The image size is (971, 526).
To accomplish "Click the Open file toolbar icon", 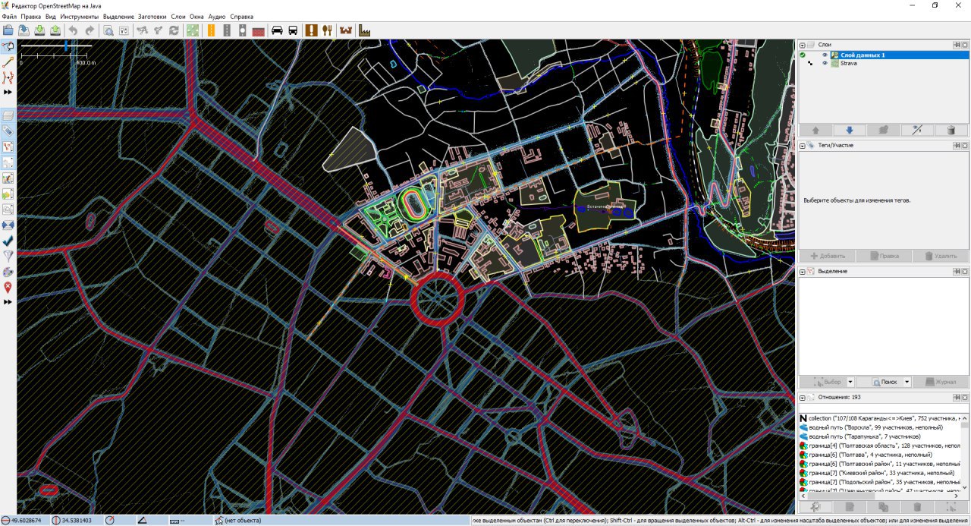I will (8, 30).
